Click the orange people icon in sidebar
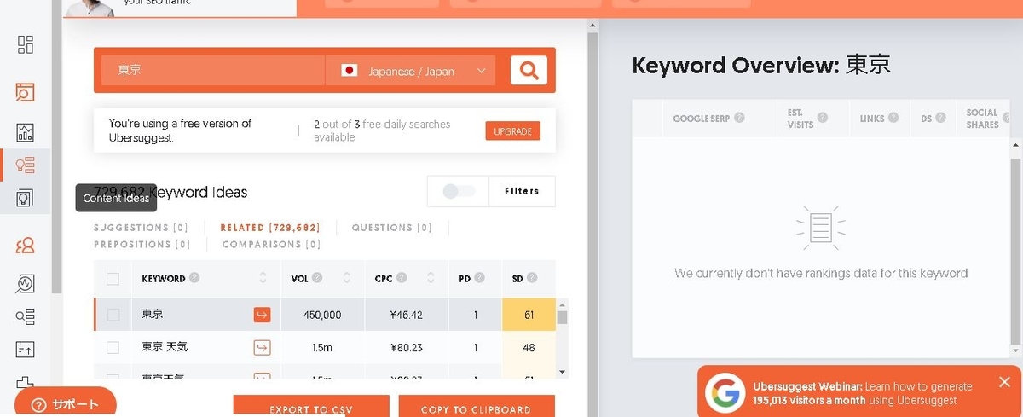1023x417 pixels. point(26,246)
